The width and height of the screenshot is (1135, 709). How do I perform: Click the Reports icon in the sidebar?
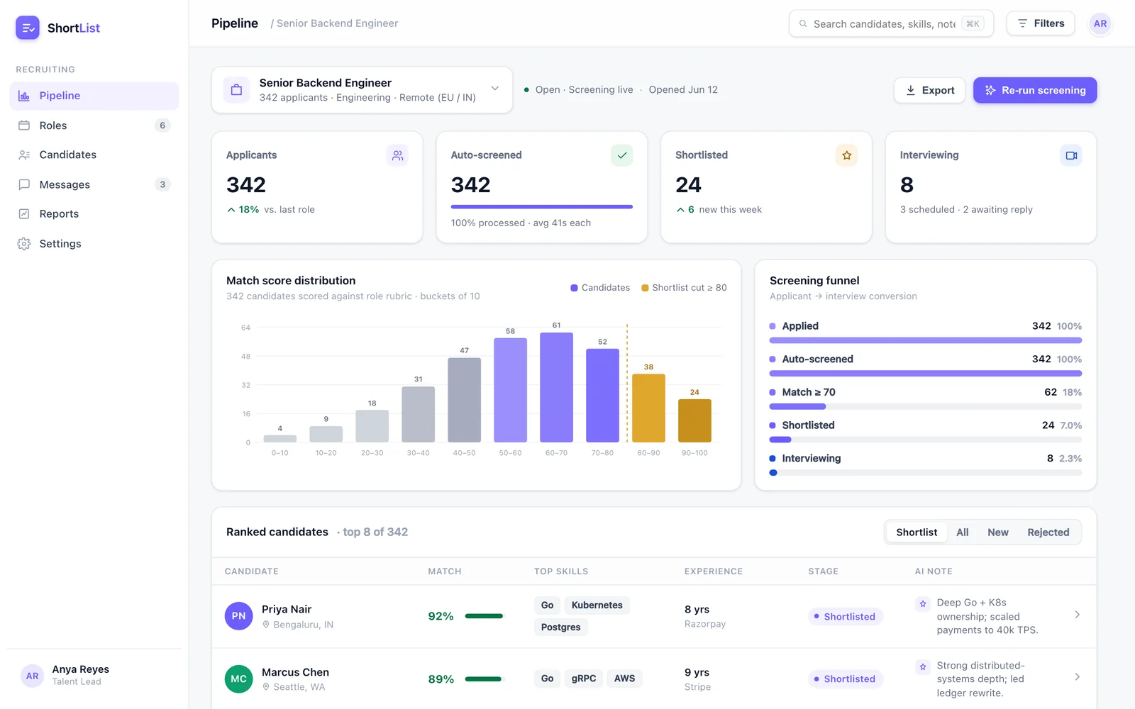click(24, 214)
